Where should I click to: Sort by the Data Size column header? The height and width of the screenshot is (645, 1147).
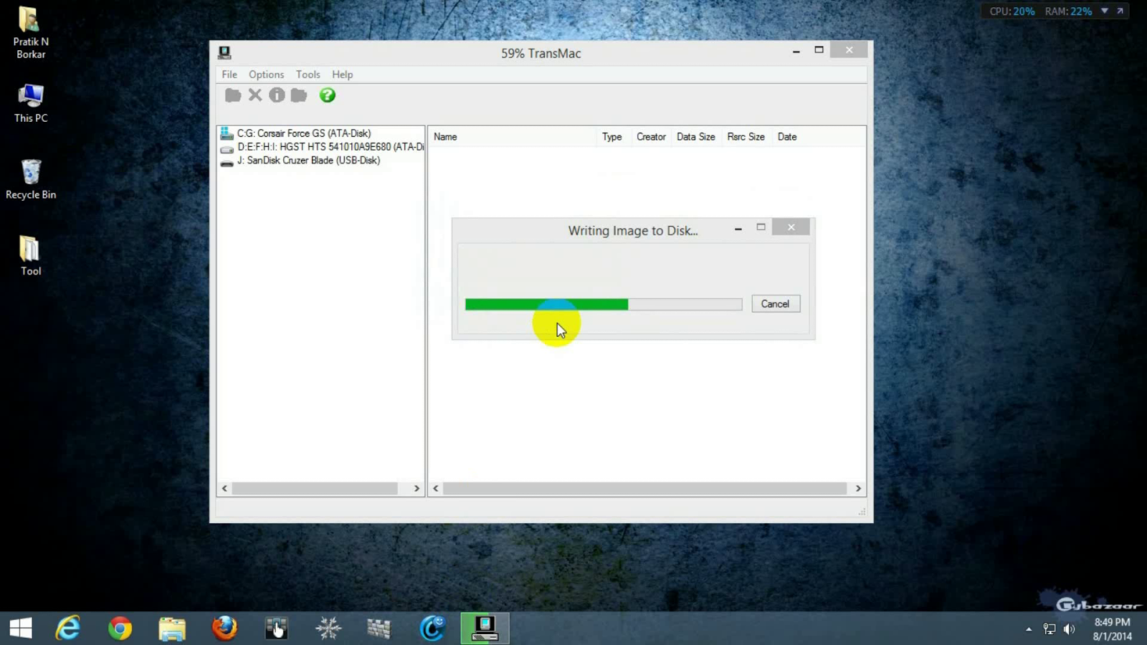[695, 137]
